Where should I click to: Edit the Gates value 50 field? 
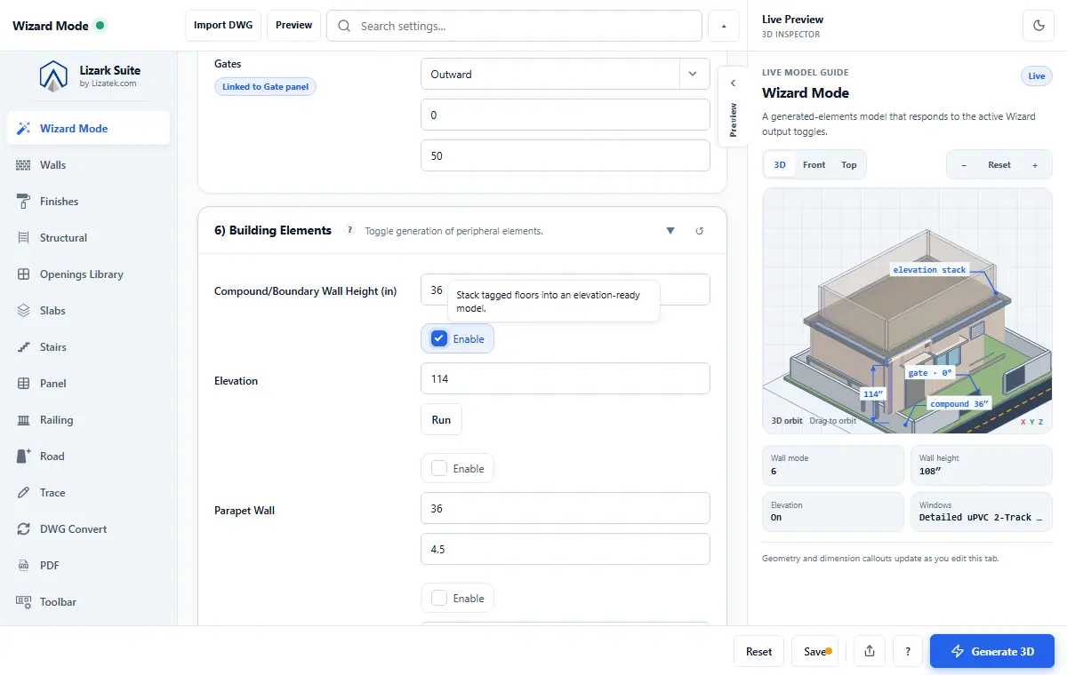(566, 155)
